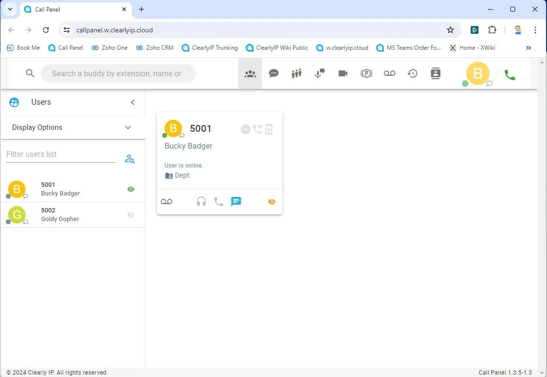The width and height of the screenshot is (547, 377).
Task: Click the yellow B profile avatar in toolbar
Action: pos(477,73)
